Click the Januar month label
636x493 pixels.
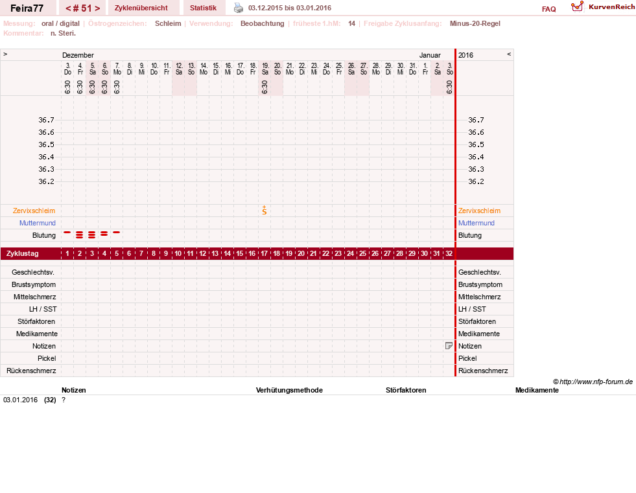[430, 55]
